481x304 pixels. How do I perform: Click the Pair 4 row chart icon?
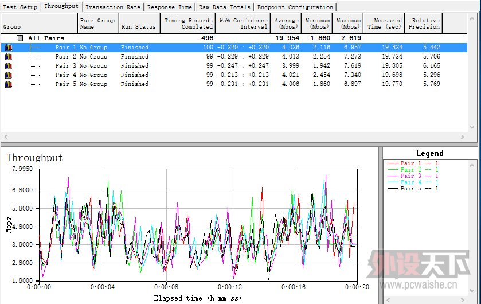point(9,75)
